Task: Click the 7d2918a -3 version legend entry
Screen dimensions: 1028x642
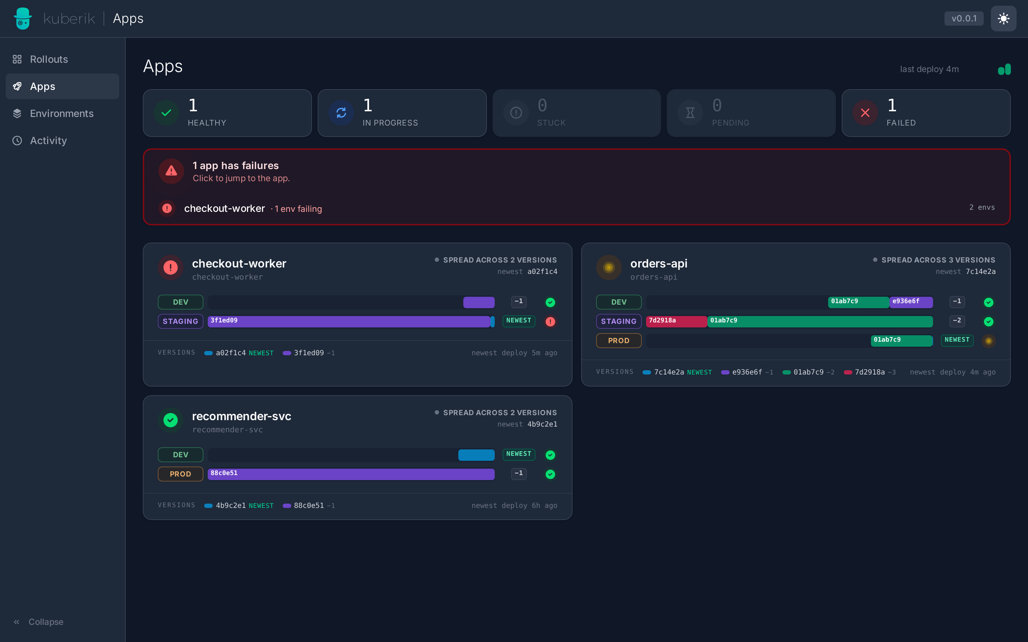Action: click(870, 372)
